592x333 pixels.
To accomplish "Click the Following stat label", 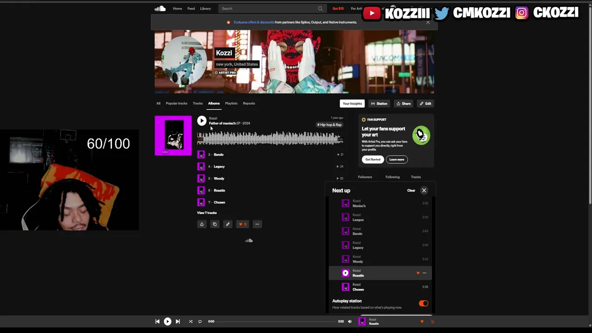I will (x=392, y=177).
